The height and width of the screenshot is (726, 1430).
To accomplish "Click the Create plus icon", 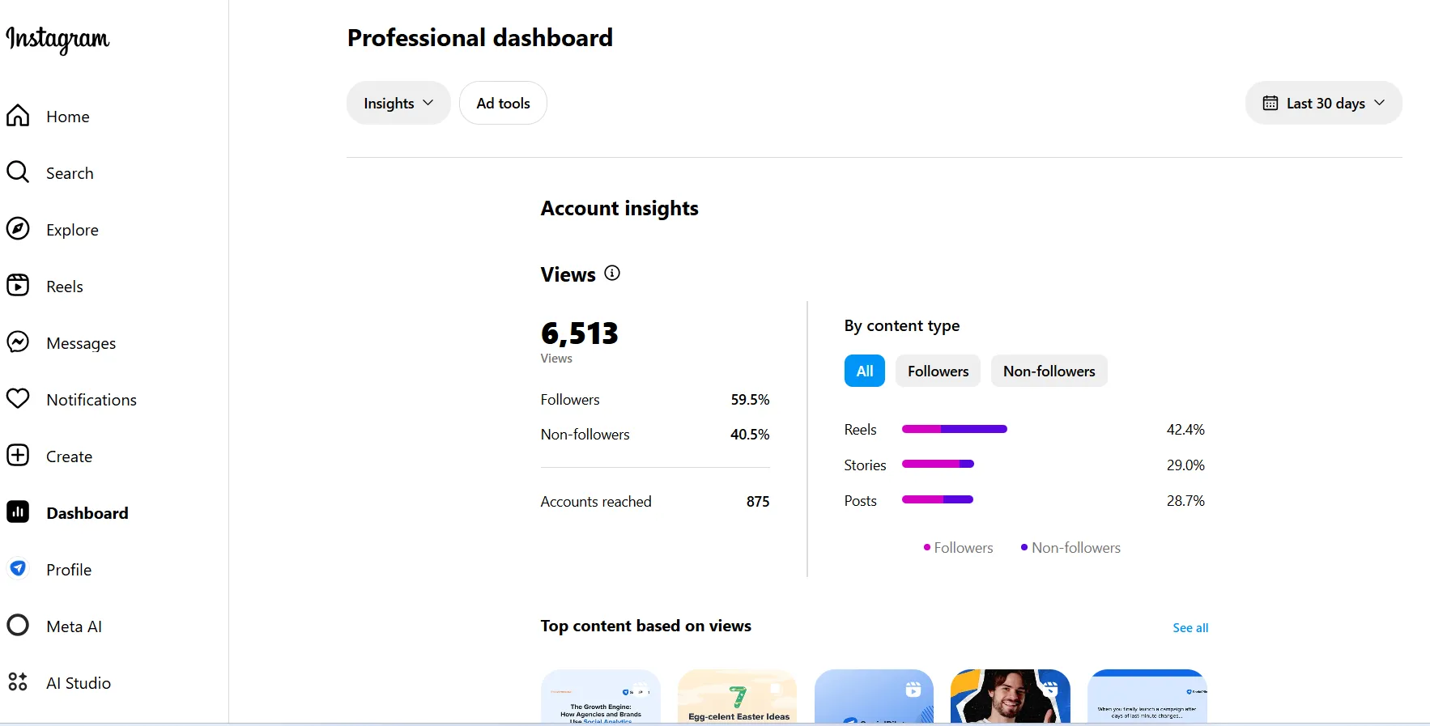I will coord(18,456).
